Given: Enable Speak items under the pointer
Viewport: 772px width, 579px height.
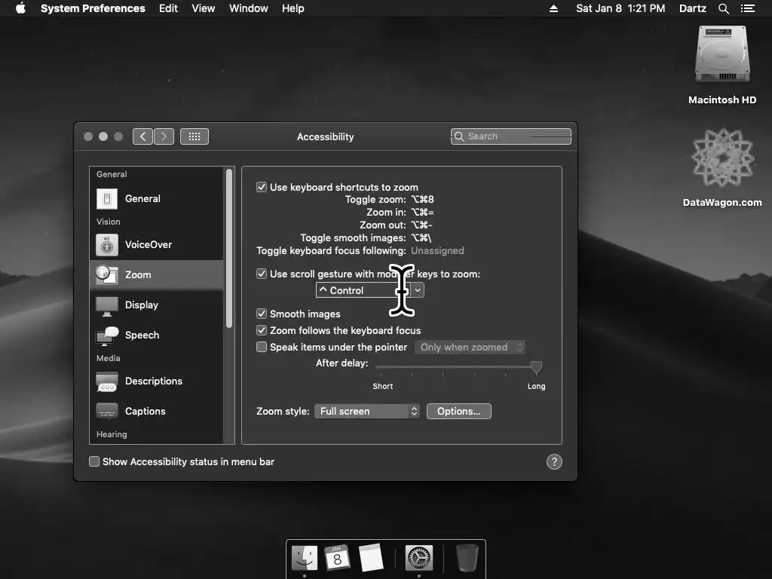Looking at the screenshot, I should coord(262,347).
